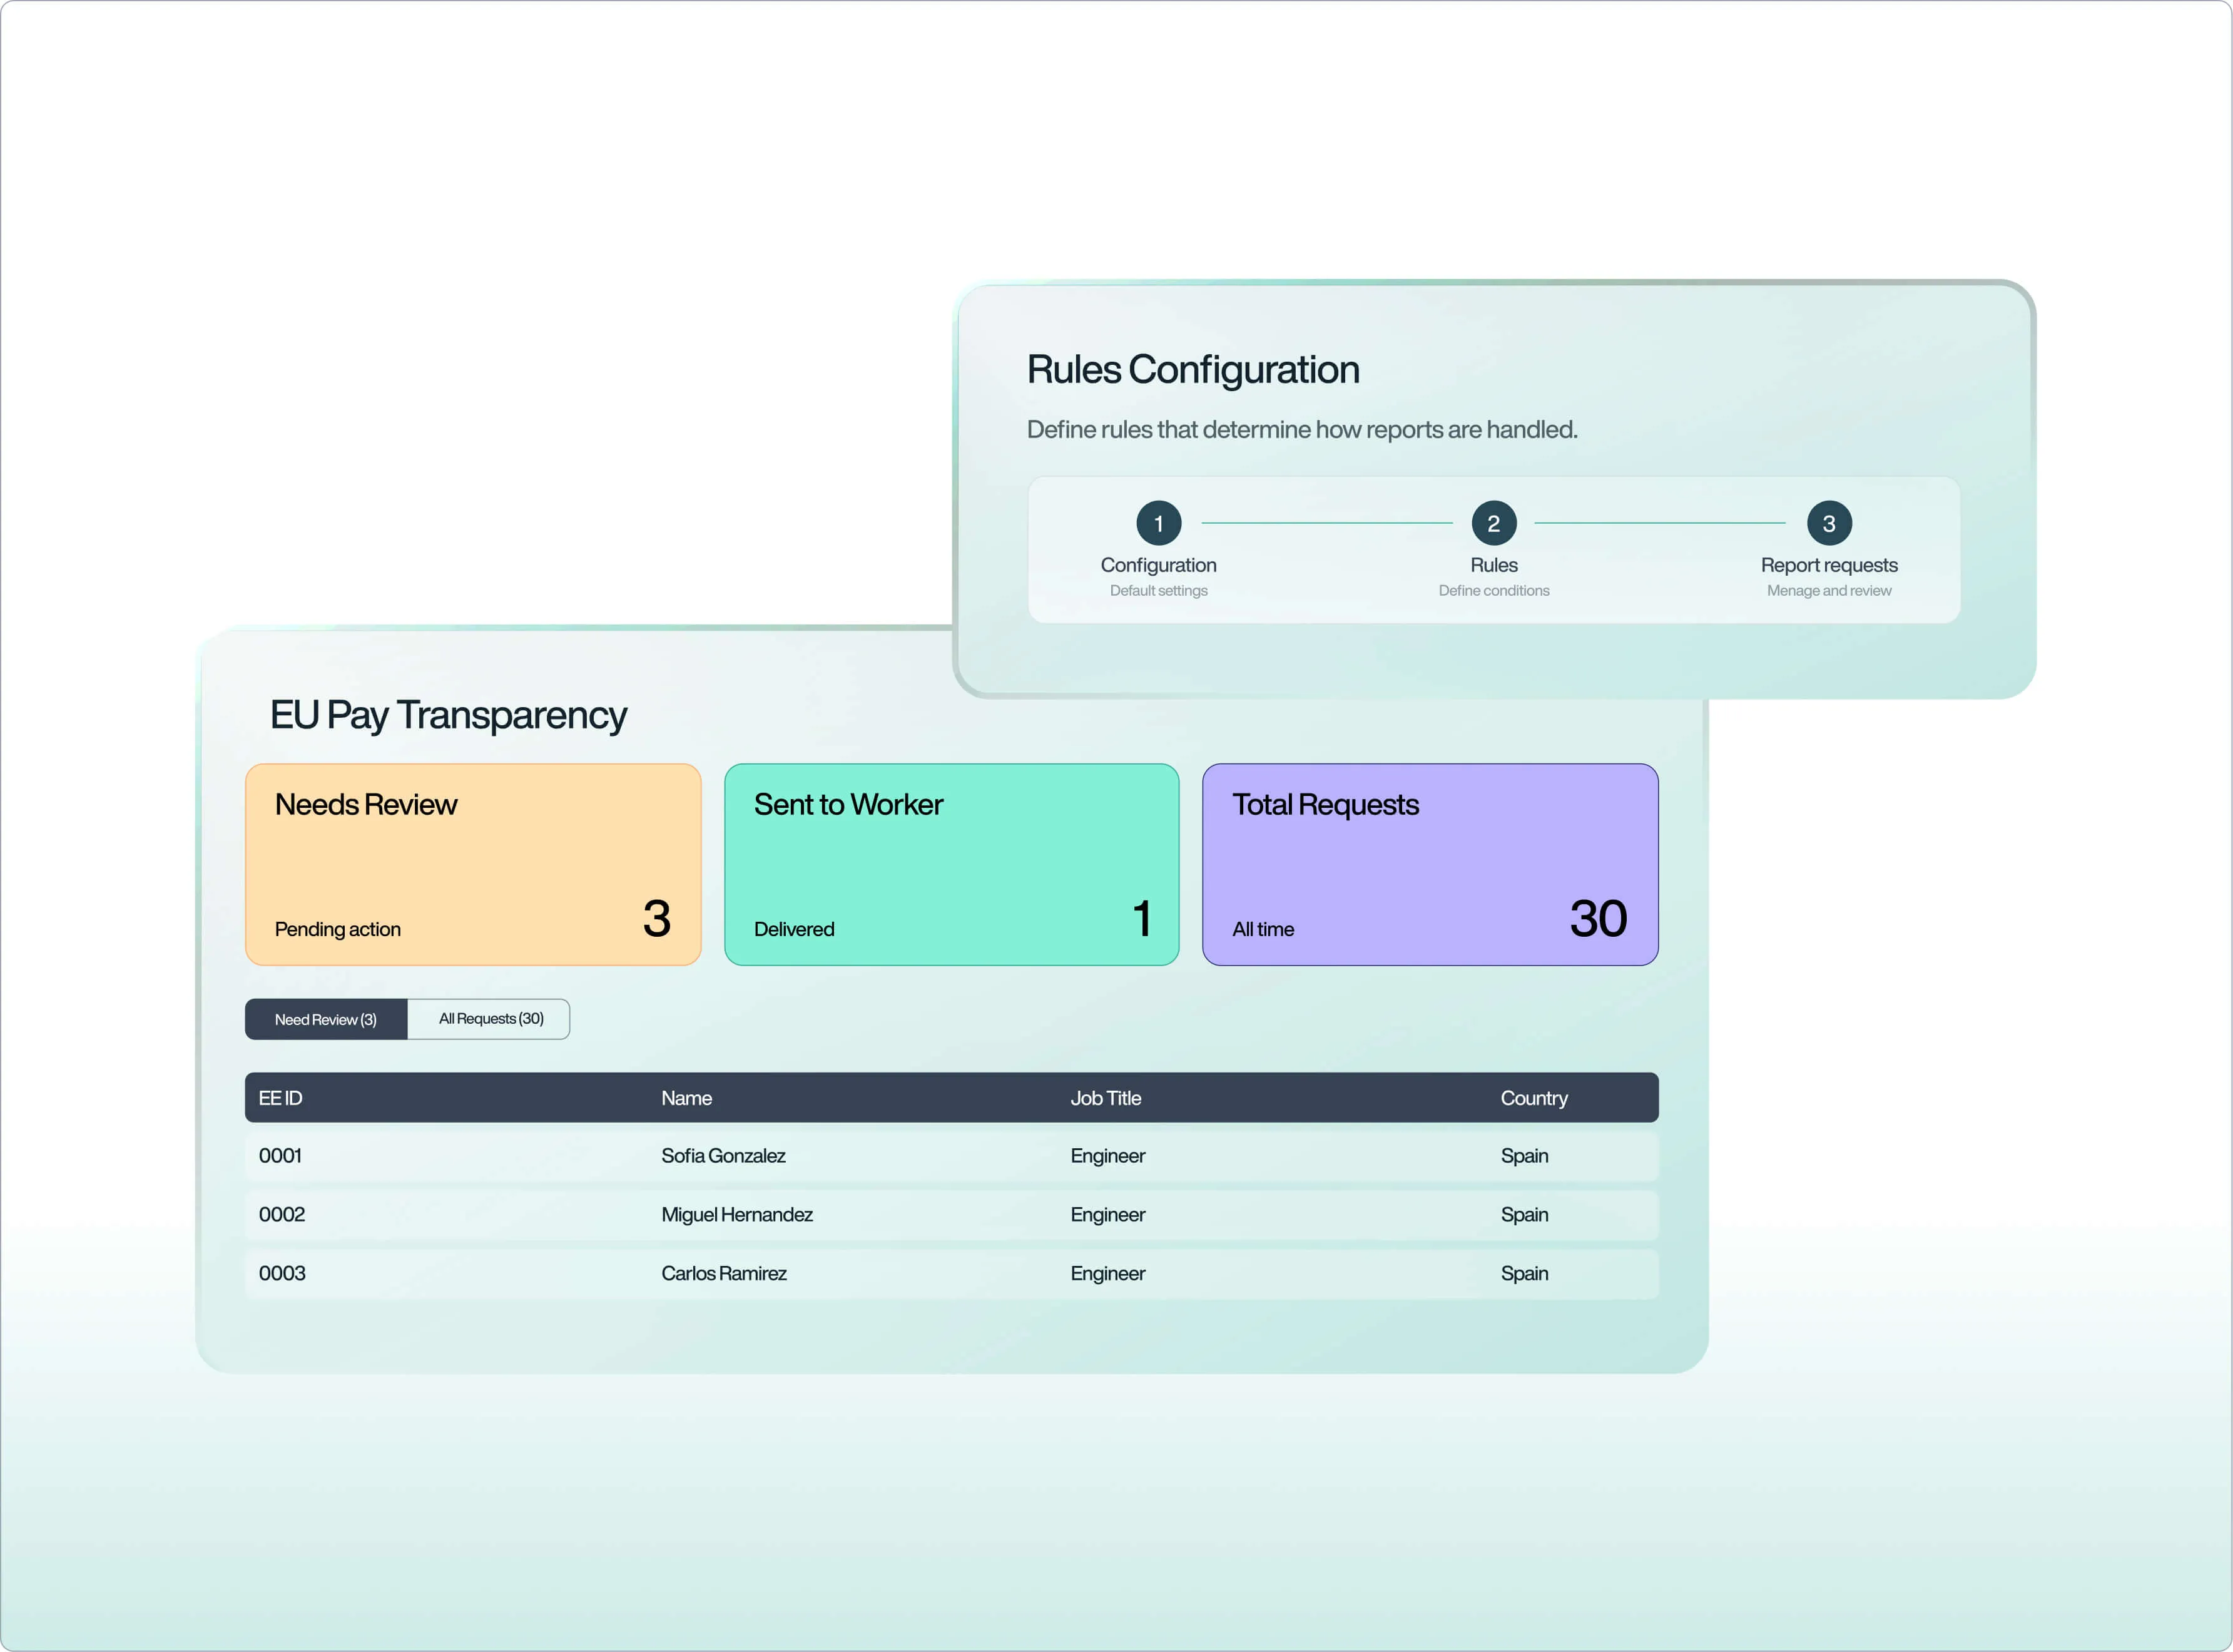Viewport: 2233px width, 1652px height.
Task: Click employee ID 0001
Action: coord(280,1156)
